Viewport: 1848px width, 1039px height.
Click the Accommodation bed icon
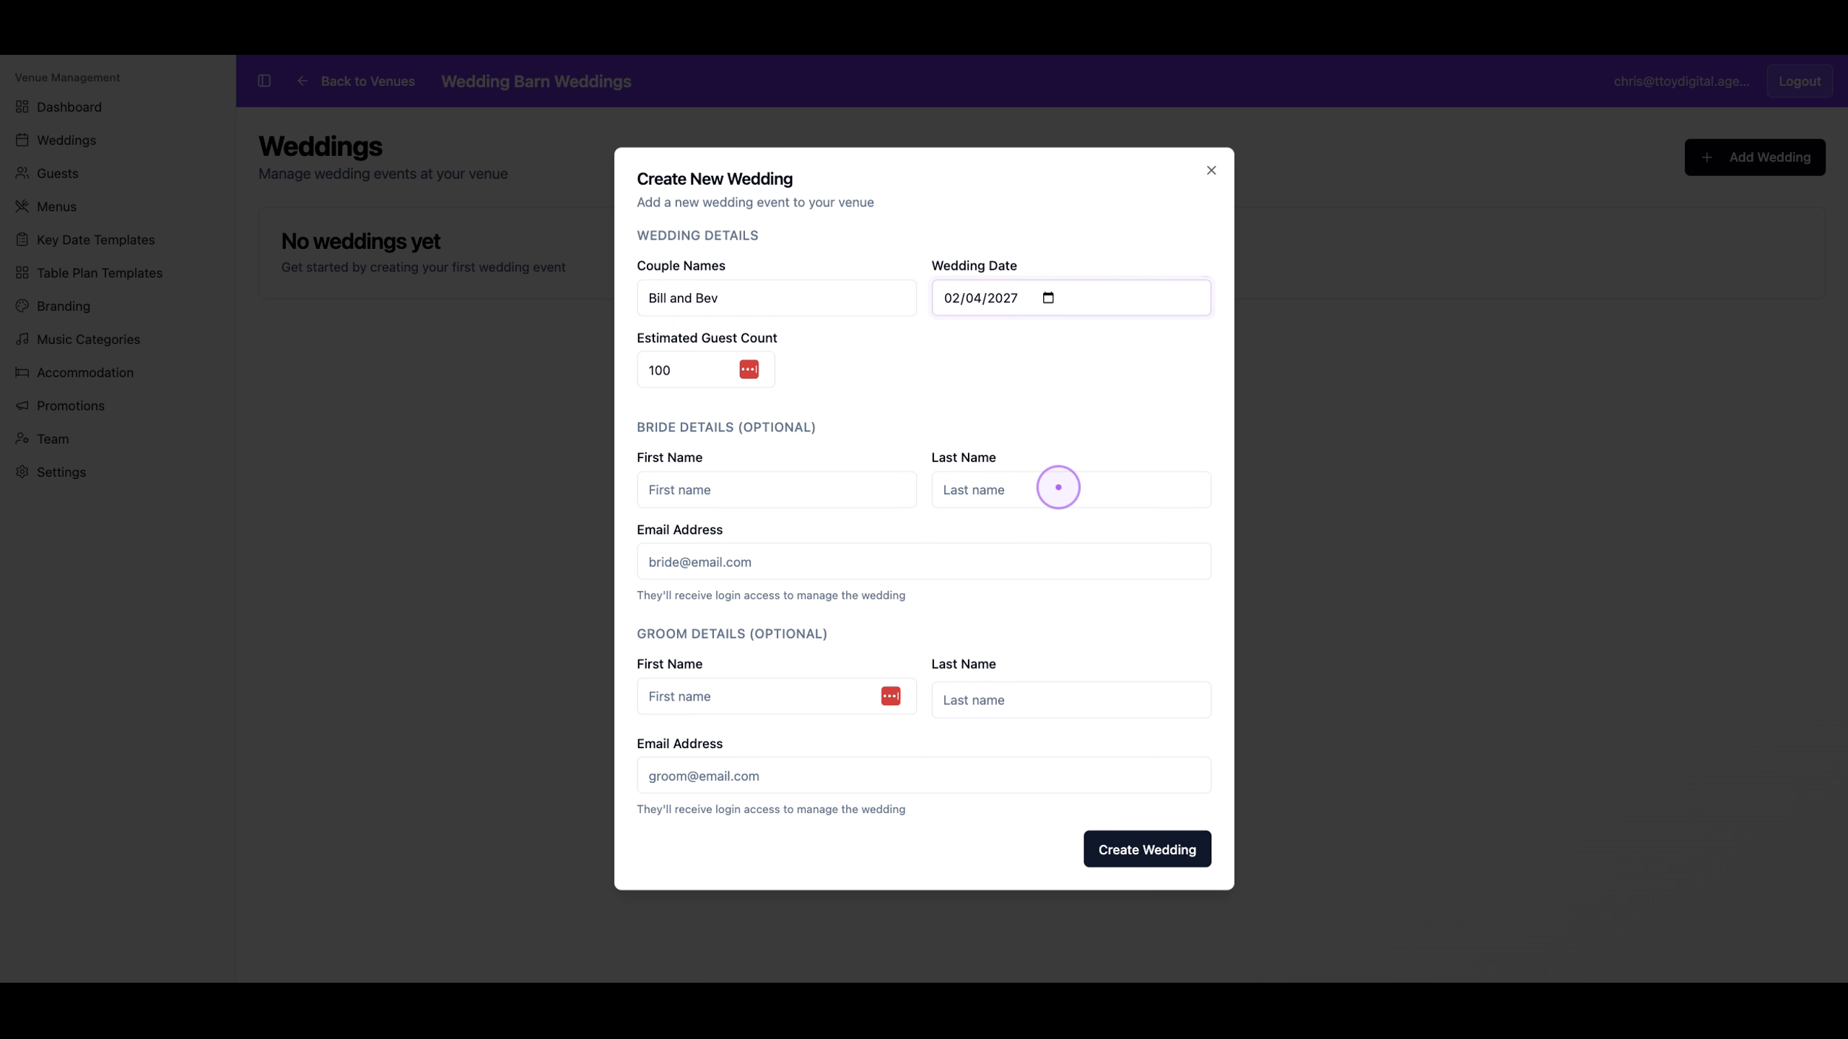tap(22, 372)
